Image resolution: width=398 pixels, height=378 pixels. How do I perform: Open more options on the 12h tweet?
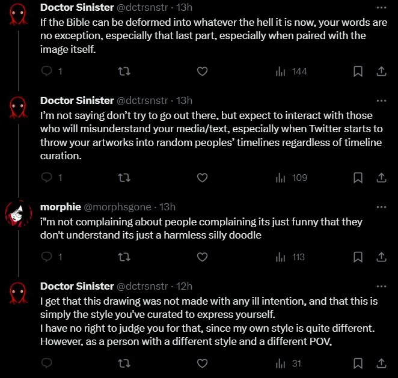[381, 287]
